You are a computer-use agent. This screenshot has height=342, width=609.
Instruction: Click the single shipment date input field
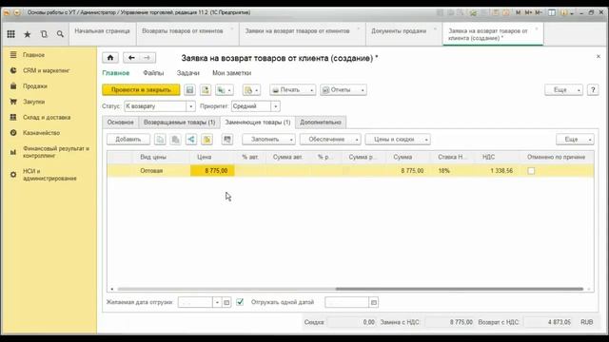[346, 302]
